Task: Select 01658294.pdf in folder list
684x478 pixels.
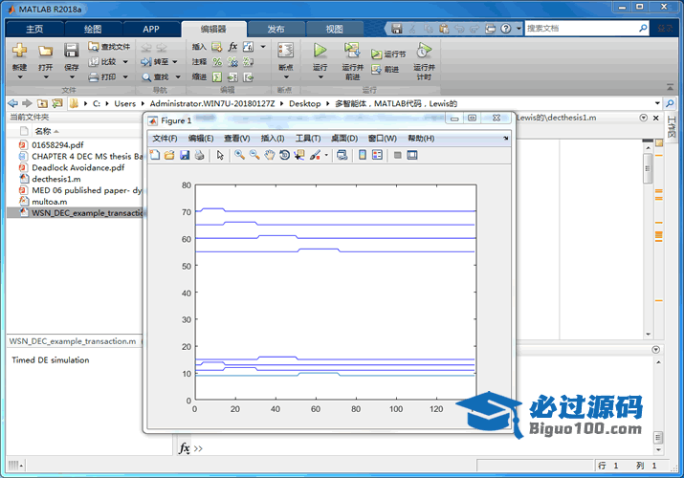Action: pyautogui.click(x=57, y=145)
